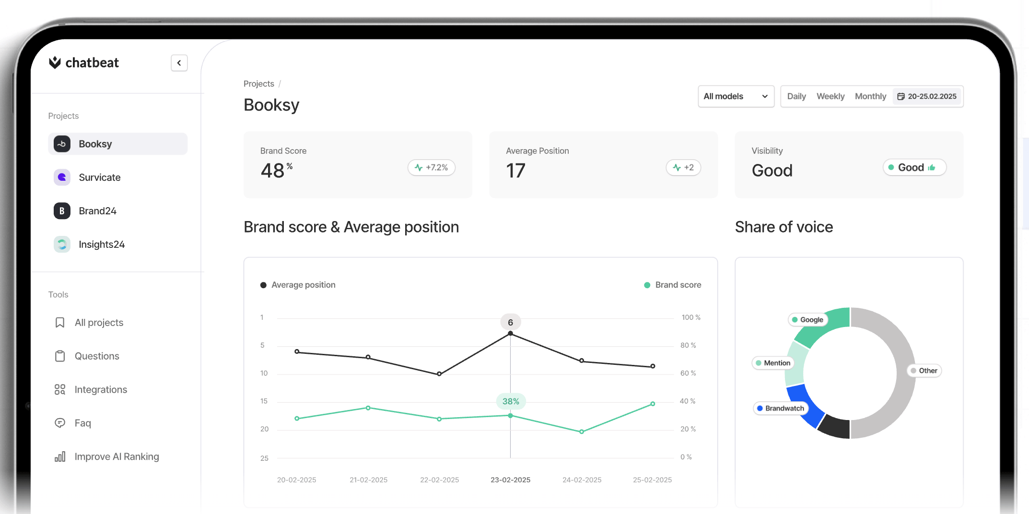Click the Projects breadcrumb link
This screenshot has width=1029, height=514.
259,84
